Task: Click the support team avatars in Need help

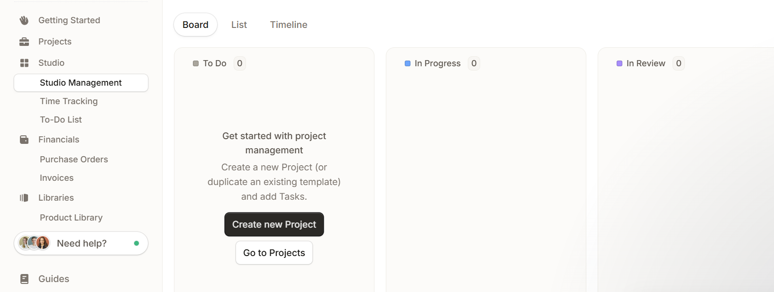Action: 34,243
